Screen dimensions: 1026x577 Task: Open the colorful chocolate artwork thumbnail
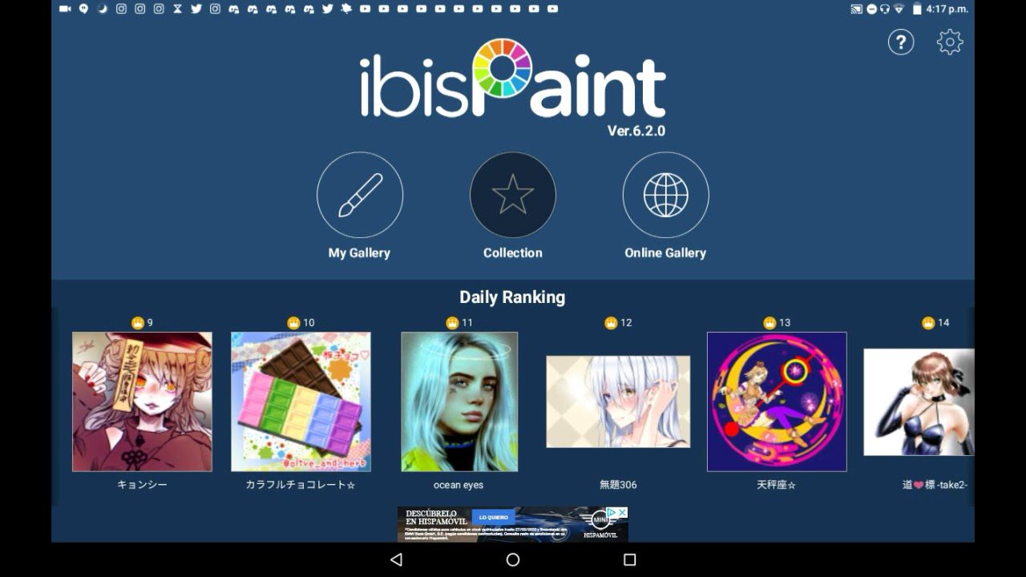point(301,401)
